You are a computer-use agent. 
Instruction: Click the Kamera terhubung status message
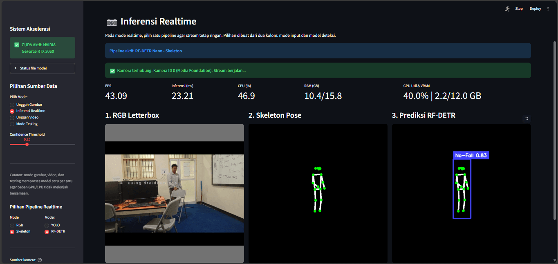182,71
